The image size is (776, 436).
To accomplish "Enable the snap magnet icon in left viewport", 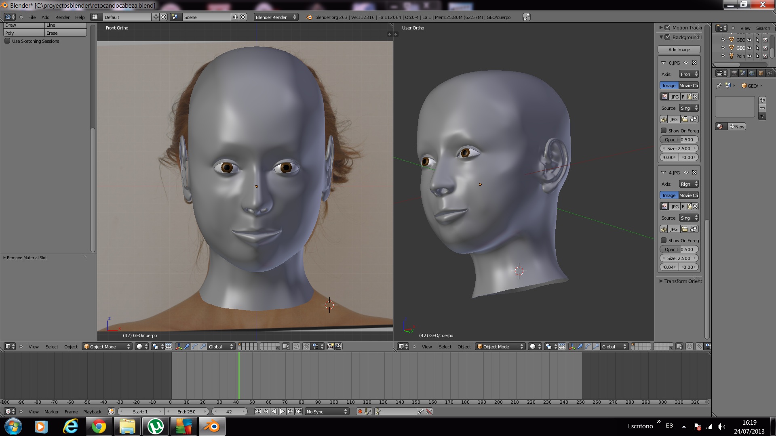I will (x=306, y=346).
